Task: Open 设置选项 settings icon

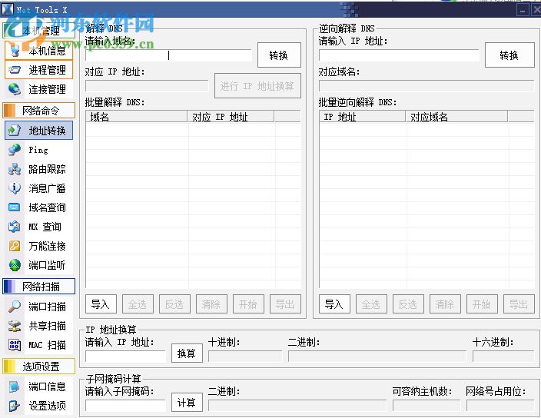Action: (x=15, y=406)
